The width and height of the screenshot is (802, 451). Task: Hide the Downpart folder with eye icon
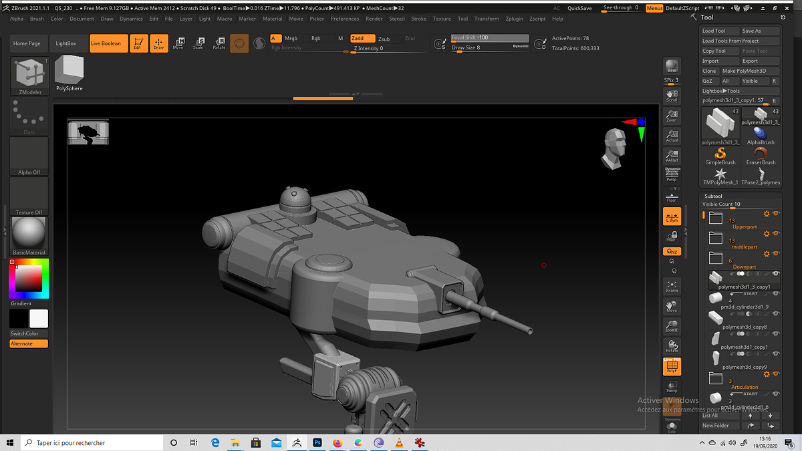tap(777, 254)
